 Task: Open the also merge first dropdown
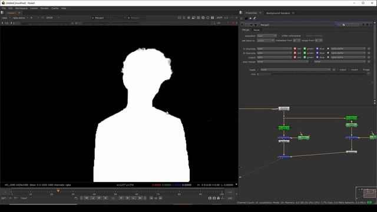283,62
